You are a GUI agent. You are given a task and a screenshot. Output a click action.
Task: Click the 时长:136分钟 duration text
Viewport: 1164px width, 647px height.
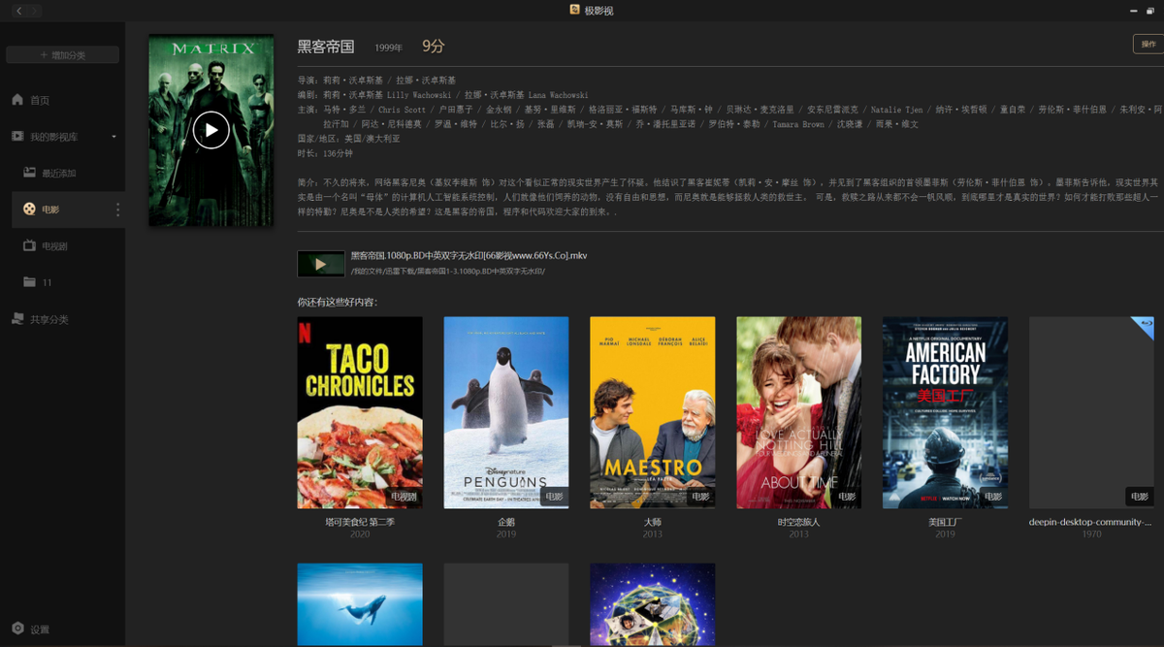click(x=325, y=153)
